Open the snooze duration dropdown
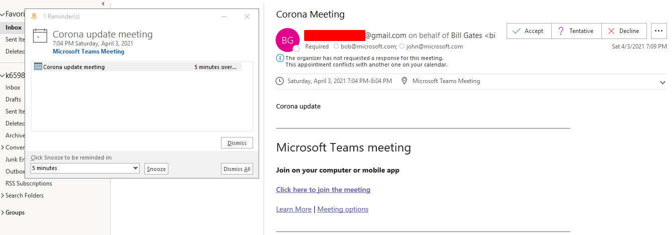Screen dimensions: 672x235 [135, 168]
